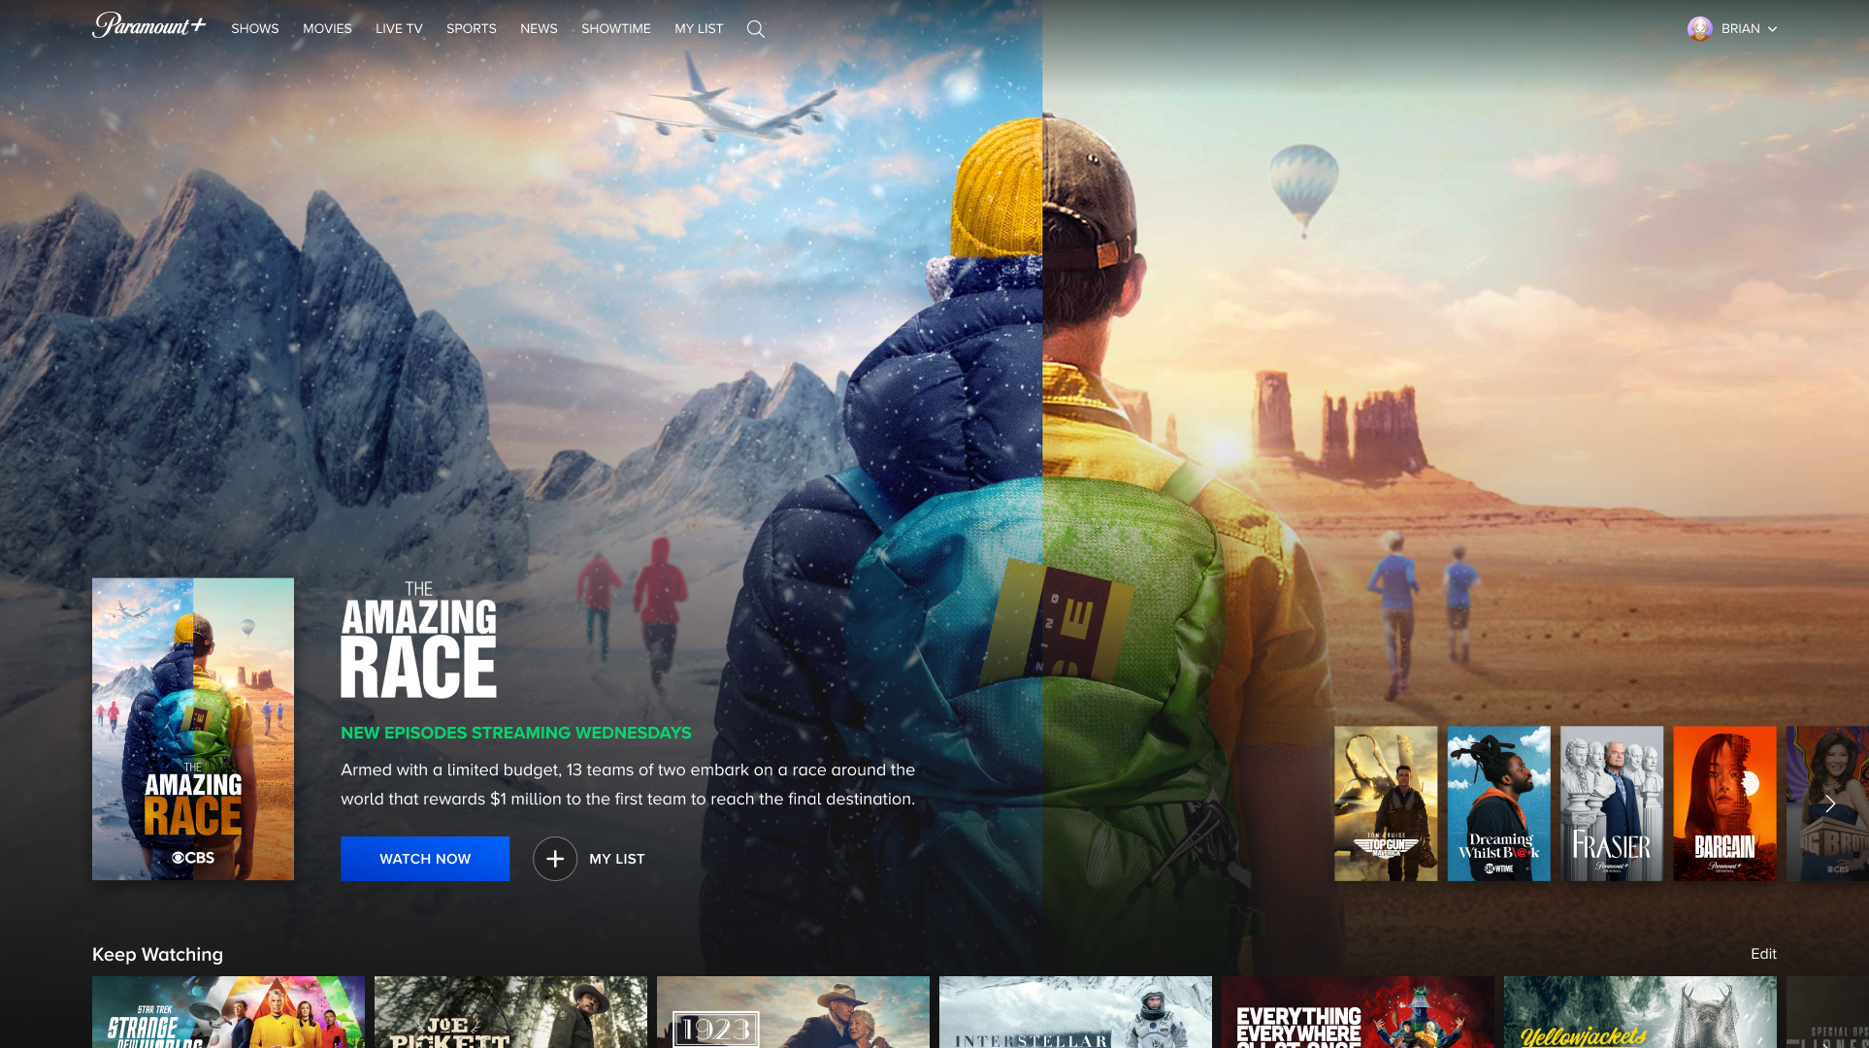Select the Top Gun Maverick poster

[x=1385, y=803]
